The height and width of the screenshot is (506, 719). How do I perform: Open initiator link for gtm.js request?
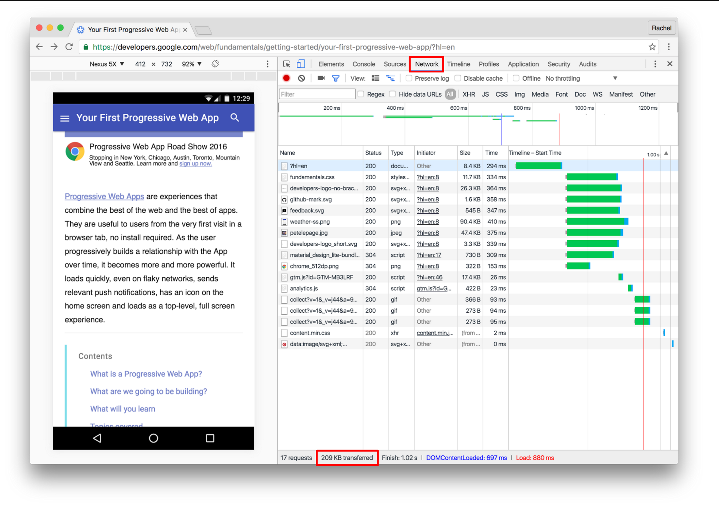tap(429, 277)
